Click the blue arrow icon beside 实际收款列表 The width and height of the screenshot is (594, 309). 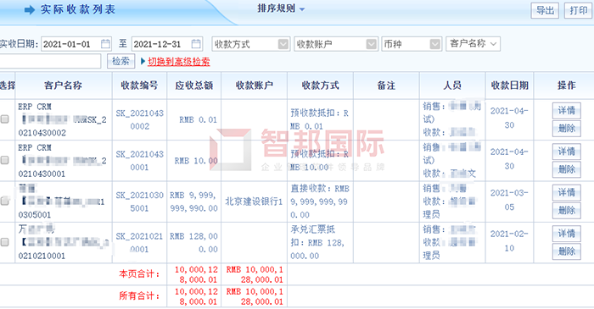(x=30, y=10)
